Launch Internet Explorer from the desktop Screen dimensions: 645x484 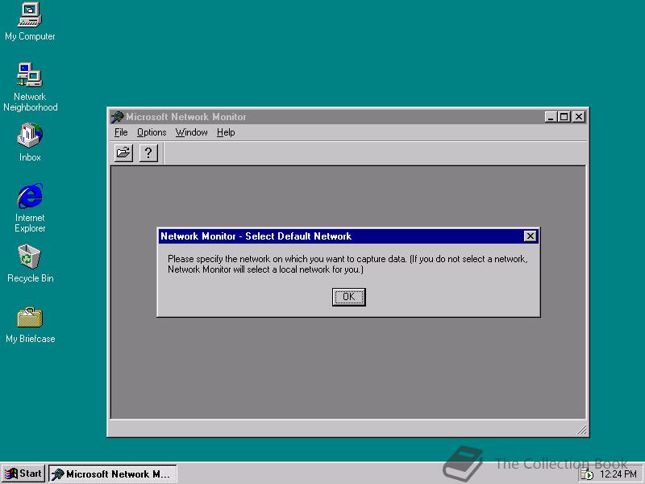point(29,198)
